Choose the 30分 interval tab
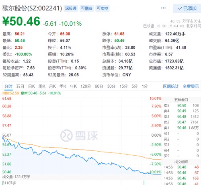 [x=111, y=86]
